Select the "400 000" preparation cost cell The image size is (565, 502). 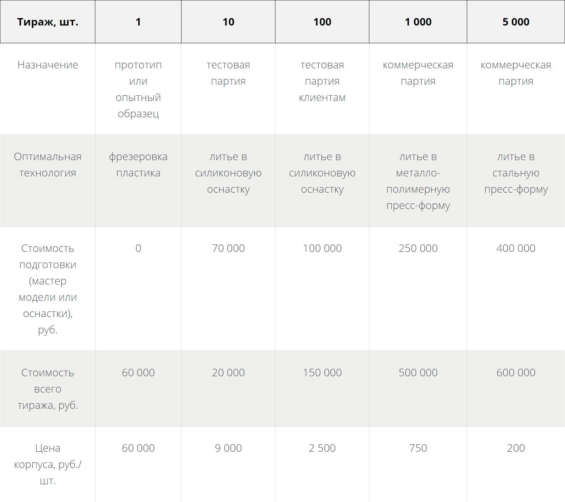pyautogui.click(x=516, y=248)
